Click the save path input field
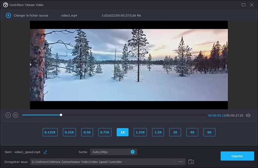The width and height of the screenshot is (258, 168). [x=103, y=162]
